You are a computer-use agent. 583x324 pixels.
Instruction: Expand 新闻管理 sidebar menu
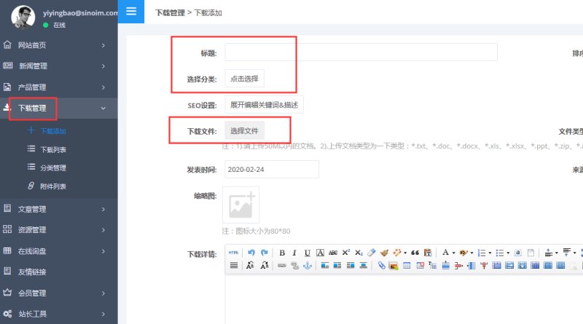click(59, 66)
